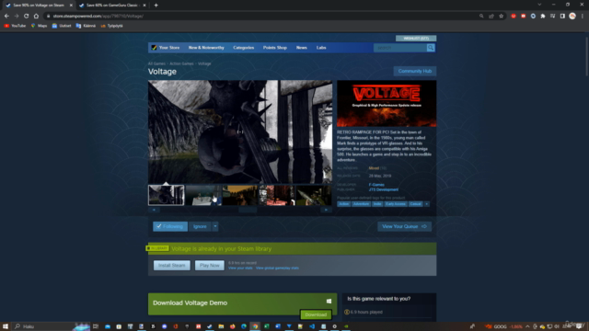Bookmark this page with star icon
The height and width of the screenshot is (331, 589).
click(501, 17)
